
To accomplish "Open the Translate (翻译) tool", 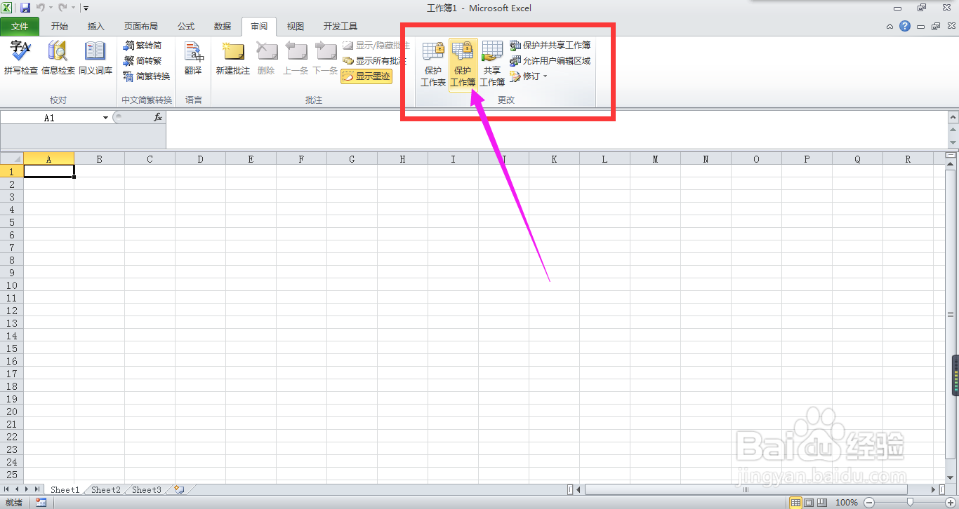I will [x=193, y=57].
